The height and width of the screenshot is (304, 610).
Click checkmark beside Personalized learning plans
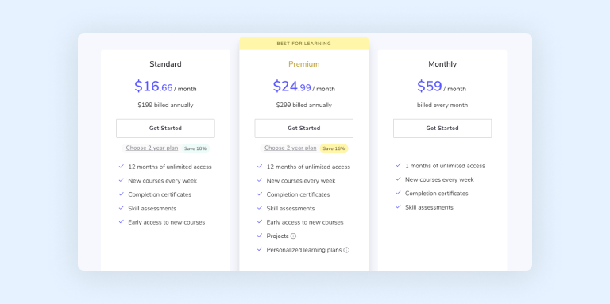(260, 249)
